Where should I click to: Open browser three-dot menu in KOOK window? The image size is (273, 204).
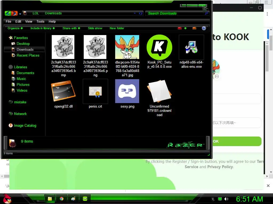coord(267,14)
